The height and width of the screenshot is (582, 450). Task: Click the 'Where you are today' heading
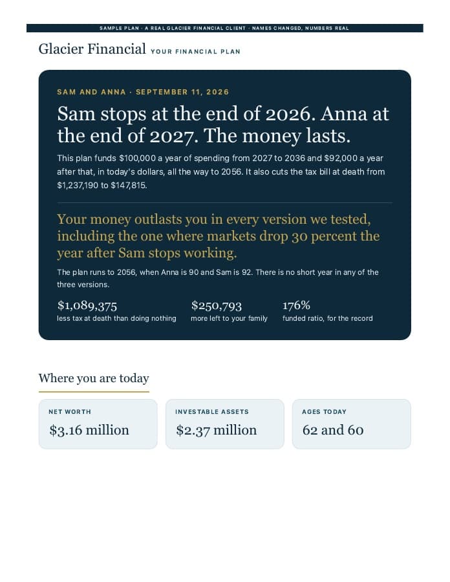(x=94, y=378)
